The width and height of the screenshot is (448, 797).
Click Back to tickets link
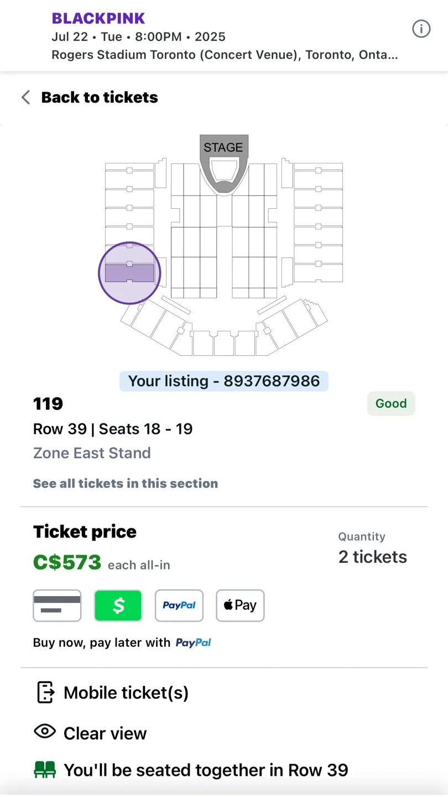100,97
